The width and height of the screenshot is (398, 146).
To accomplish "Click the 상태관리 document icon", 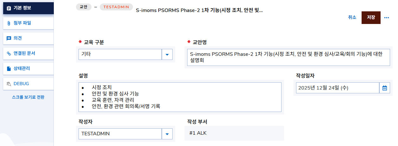I will pos(9,68).
